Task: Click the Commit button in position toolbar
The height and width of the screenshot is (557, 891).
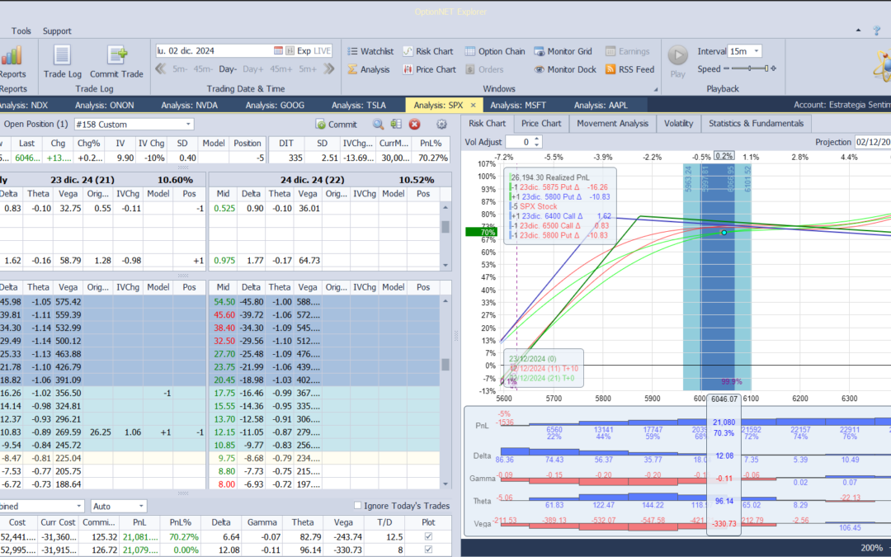Action: pos(337,124)
